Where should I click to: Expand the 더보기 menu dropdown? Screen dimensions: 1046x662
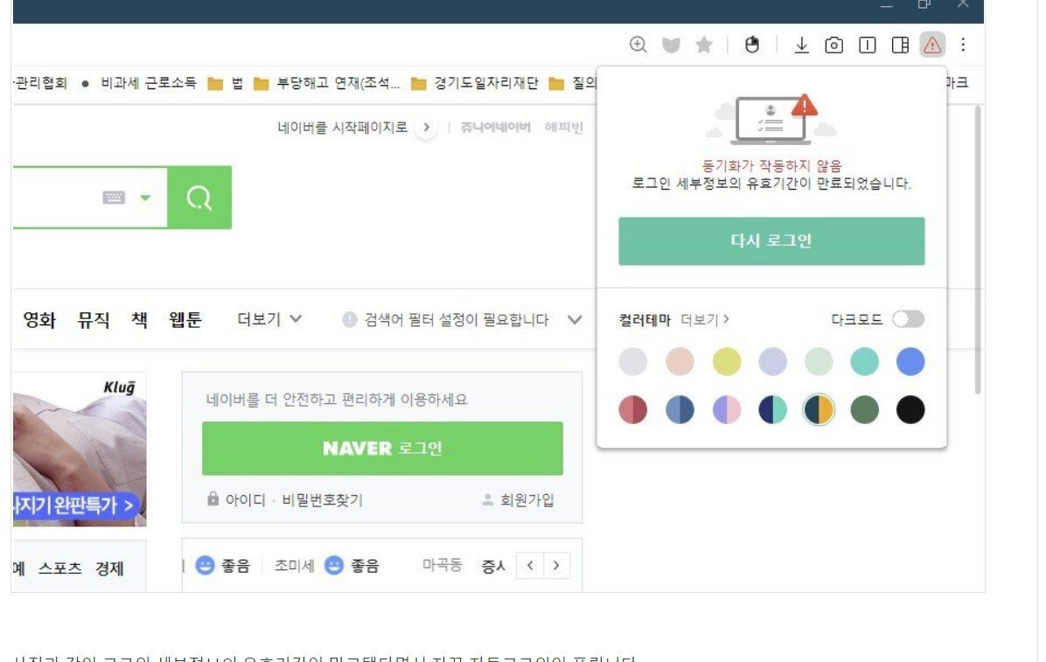(269, 320)
